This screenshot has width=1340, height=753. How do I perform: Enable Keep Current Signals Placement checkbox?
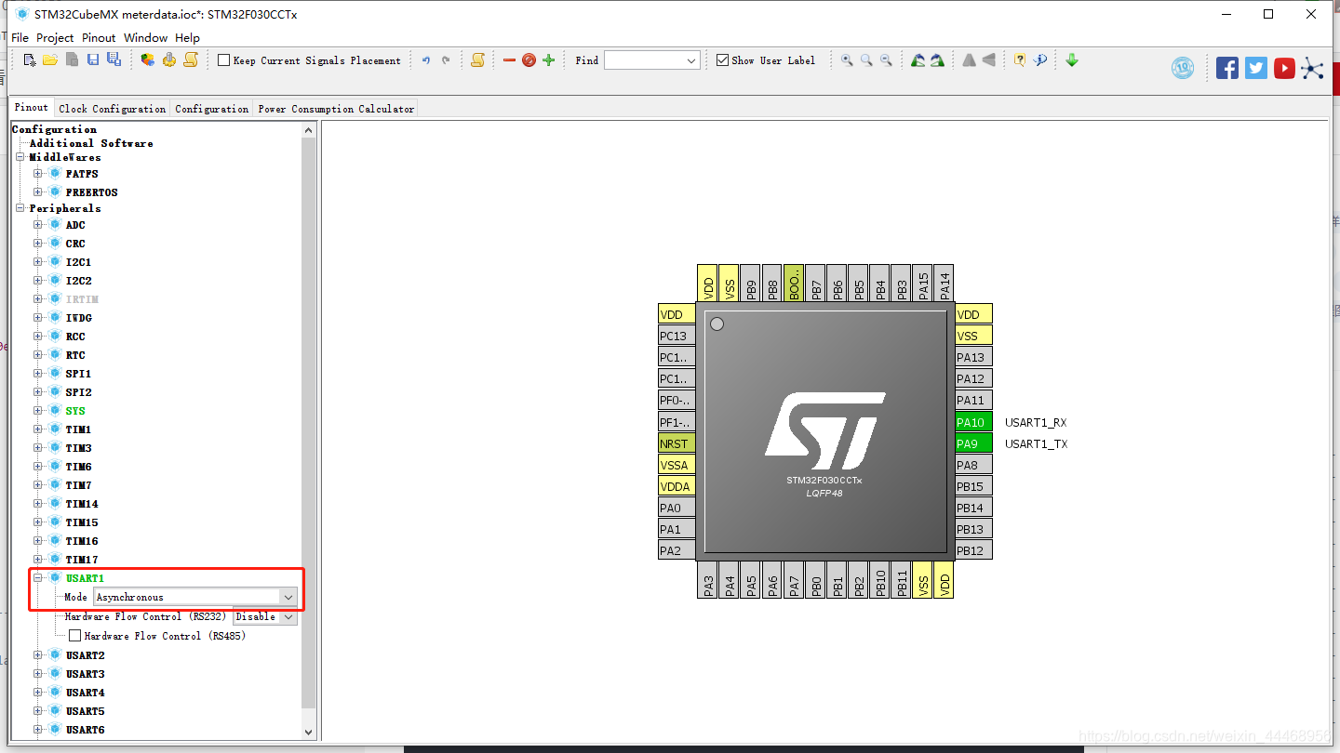[x=223, y=60]
